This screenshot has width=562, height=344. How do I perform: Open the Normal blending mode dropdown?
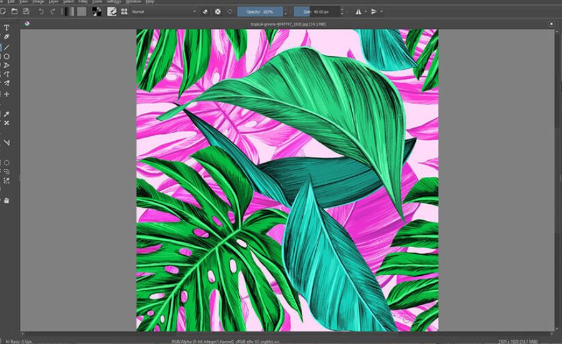[162, 11]
